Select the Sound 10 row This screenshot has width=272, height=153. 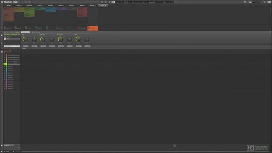tap(12, 75)
